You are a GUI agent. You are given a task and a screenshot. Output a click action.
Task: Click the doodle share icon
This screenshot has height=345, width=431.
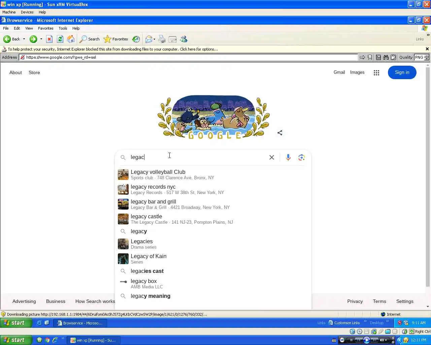[x=280, y=133]
